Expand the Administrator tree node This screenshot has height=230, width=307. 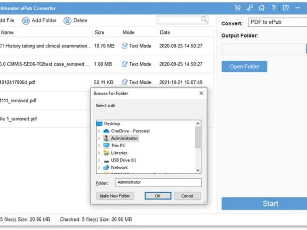[99, 138]
